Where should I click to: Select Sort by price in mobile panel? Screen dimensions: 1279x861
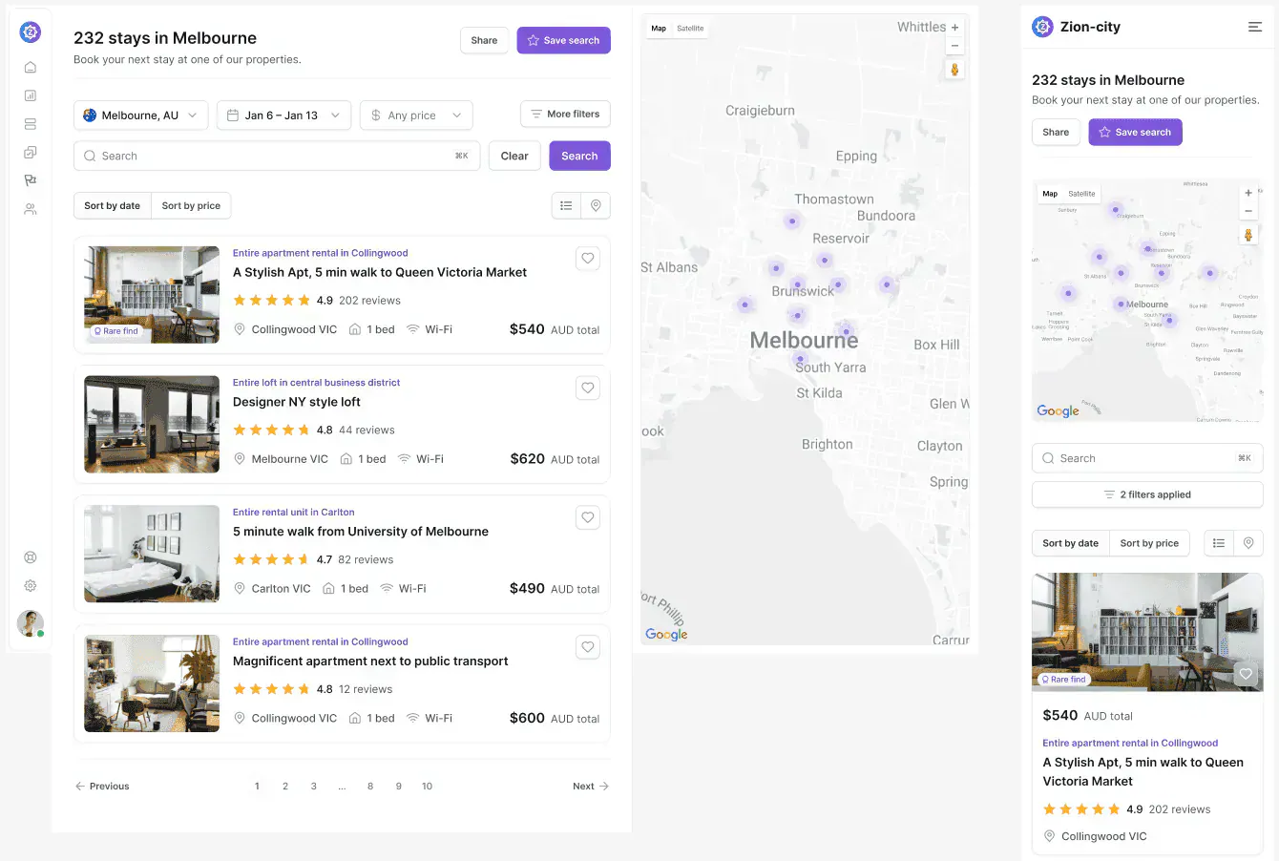pos(1149,543)
